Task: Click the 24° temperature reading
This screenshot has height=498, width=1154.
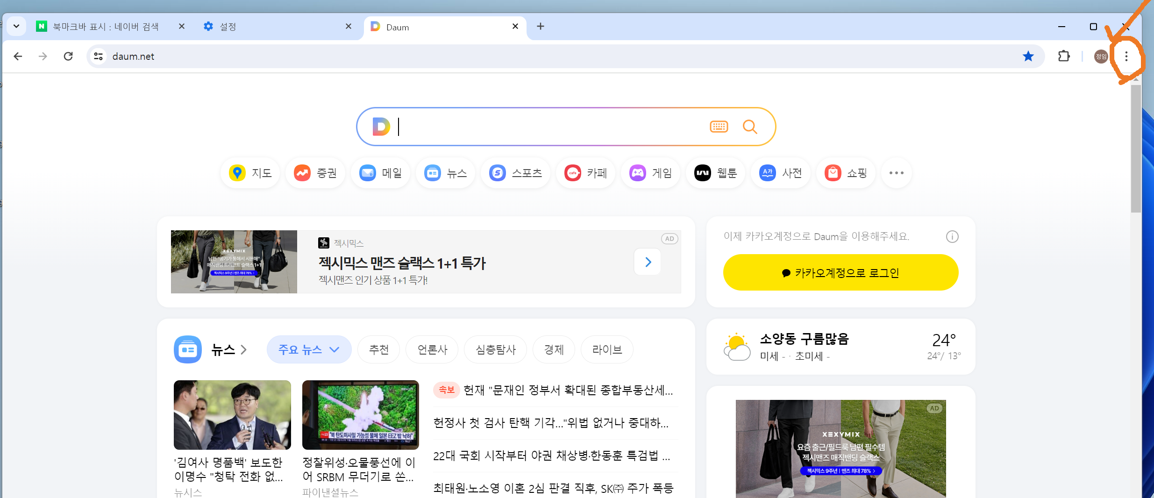Action: 944,340
